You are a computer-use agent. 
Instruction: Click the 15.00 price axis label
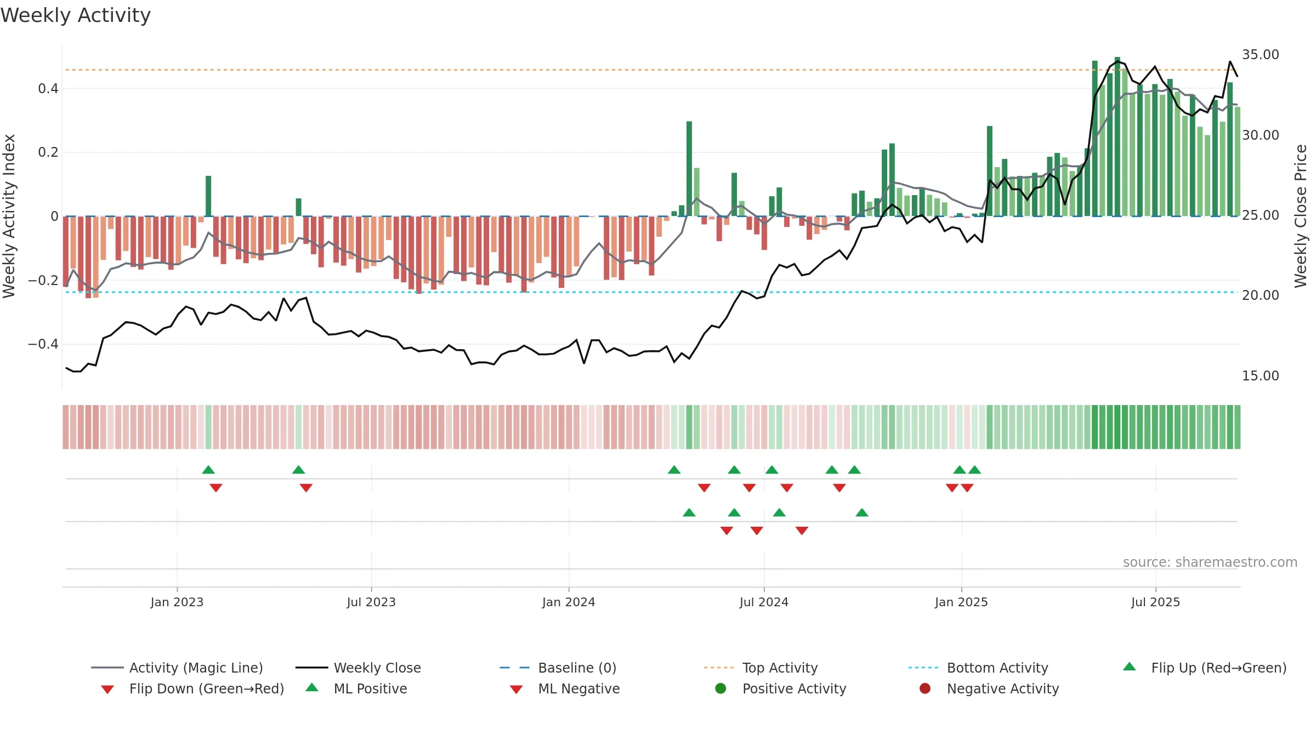(x=1261, y=376)
